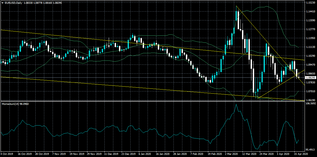Click the 12 Mar 2020 date label
Image resolution: width=317 pixels, height=157 pixels.
tap(249, 154)
